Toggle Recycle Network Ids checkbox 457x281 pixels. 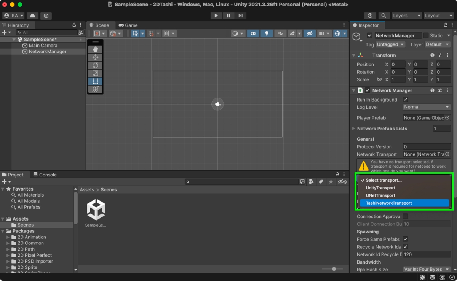click(x=406, y=247)
